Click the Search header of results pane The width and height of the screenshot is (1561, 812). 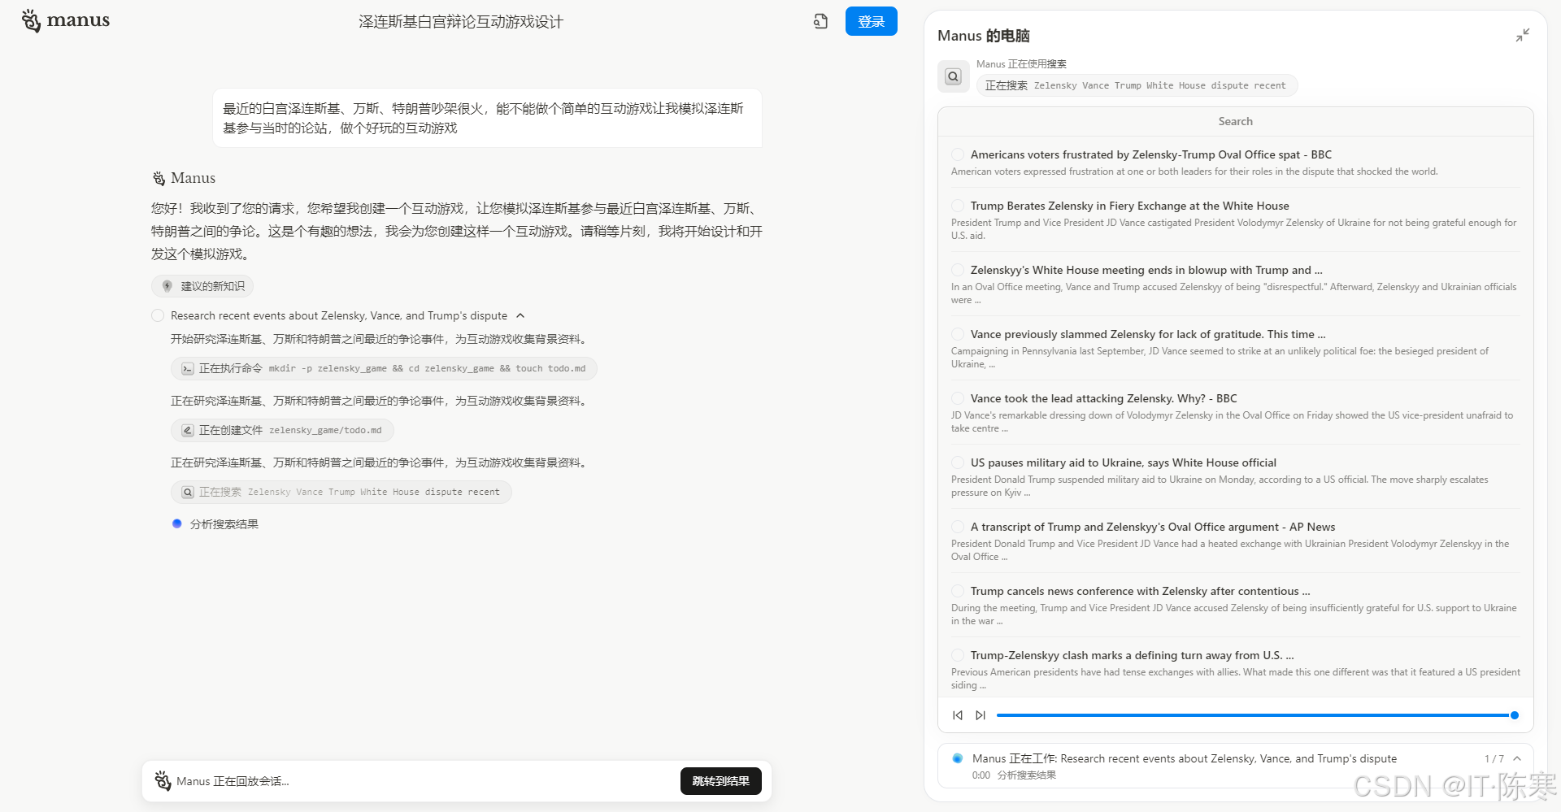pos(1235,121)
